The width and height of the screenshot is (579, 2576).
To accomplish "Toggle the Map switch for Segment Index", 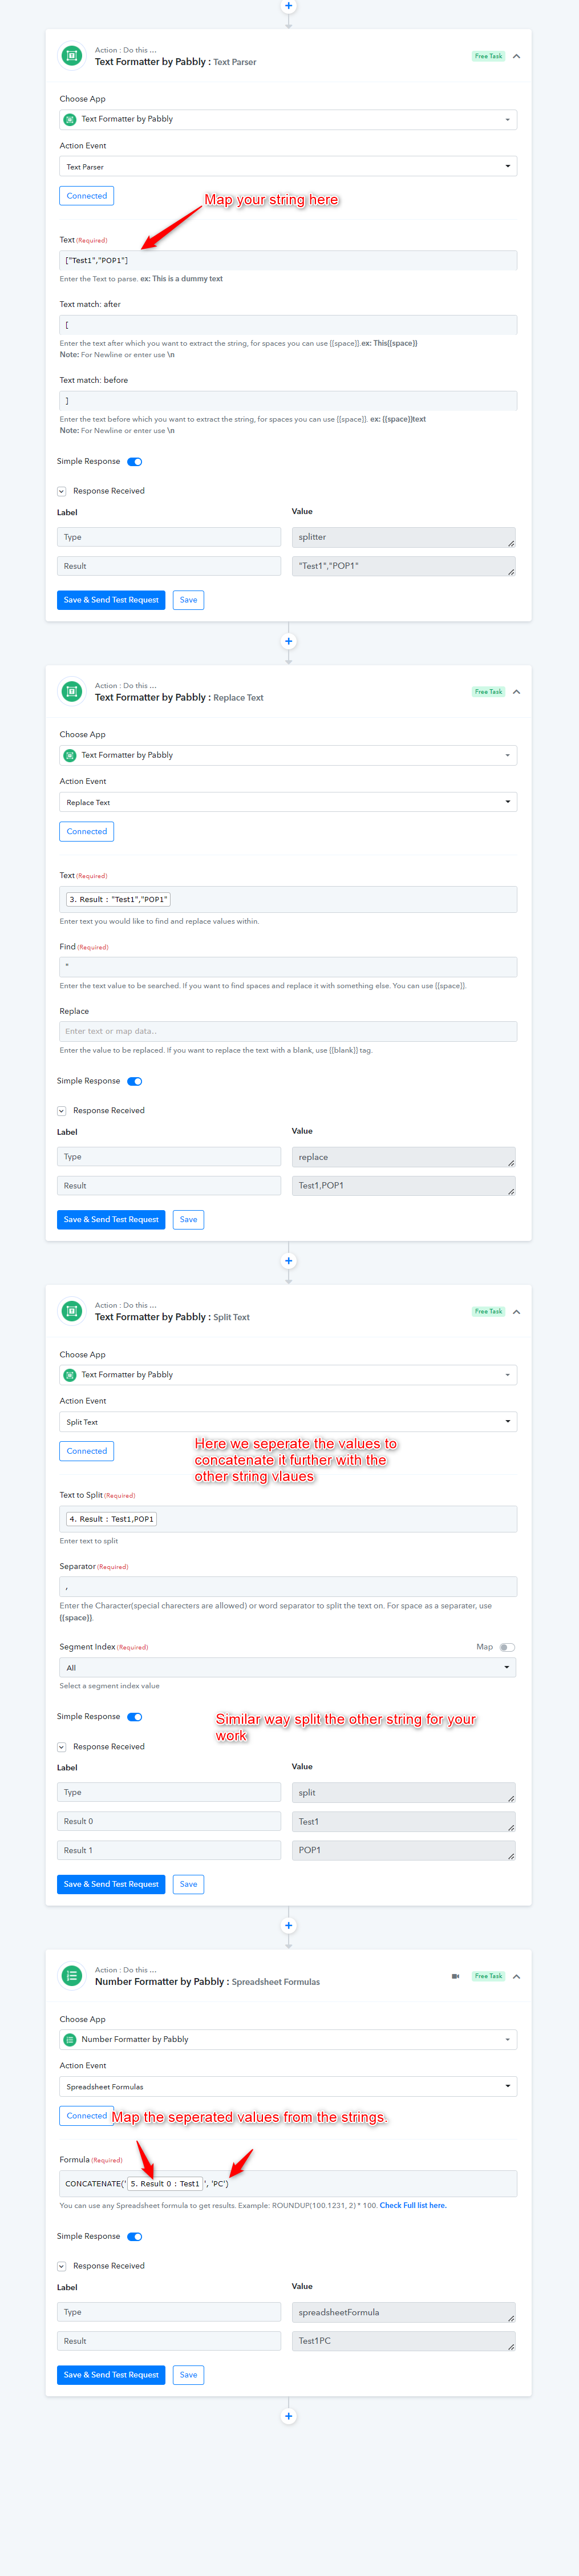I will [507, 1647].
